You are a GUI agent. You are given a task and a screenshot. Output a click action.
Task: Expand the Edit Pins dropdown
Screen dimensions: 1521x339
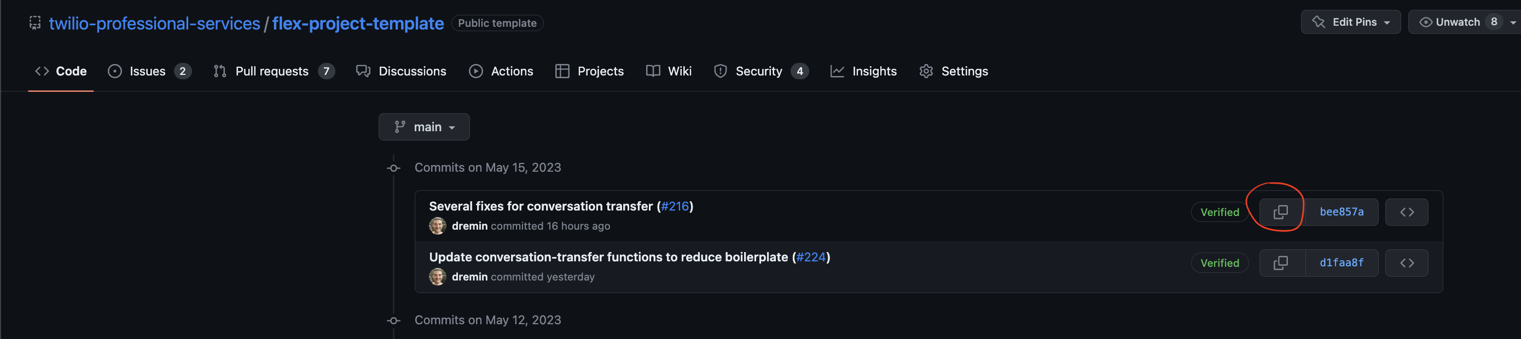point(1350,22)
